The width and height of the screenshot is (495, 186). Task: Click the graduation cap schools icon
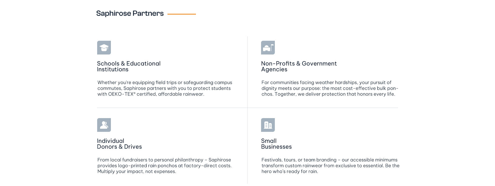pyautogui.click(x=104, y=48)
